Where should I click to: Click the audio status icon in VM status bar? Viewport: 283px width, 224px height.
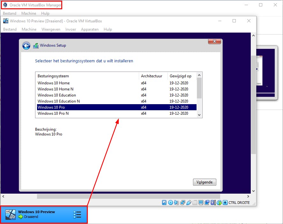click(176, 203)
